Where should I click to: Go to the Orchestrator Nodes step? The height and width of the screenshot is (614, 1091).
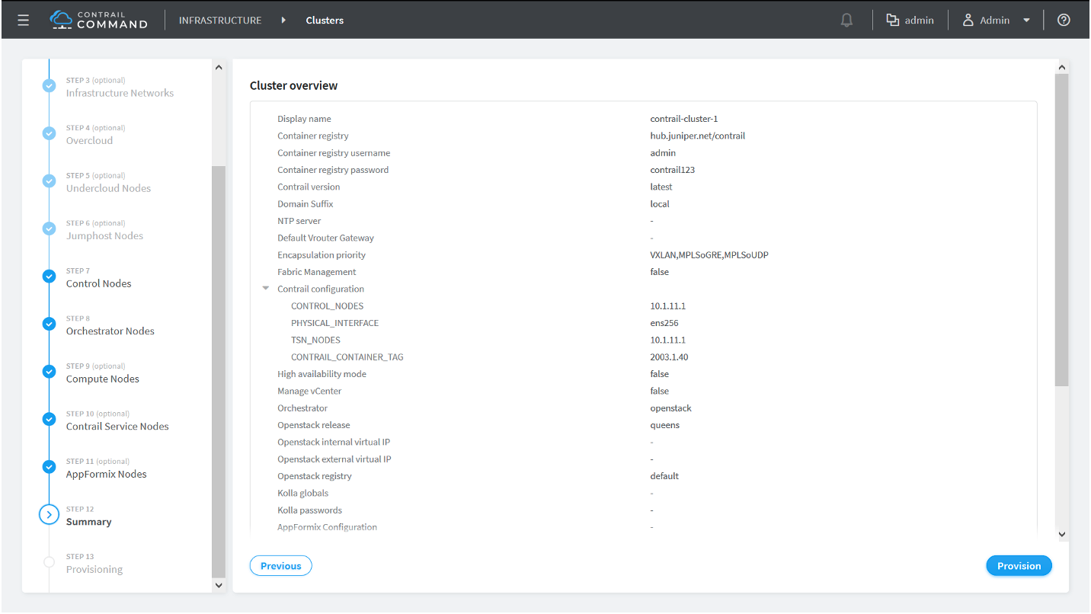point(110,331)
